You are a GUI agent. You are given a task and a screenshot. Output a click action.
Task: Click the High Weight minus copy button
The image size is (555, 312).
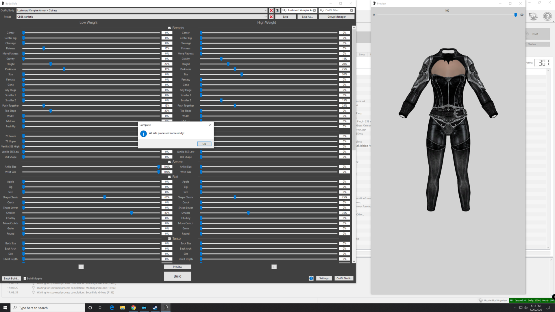tap(274, 267)
